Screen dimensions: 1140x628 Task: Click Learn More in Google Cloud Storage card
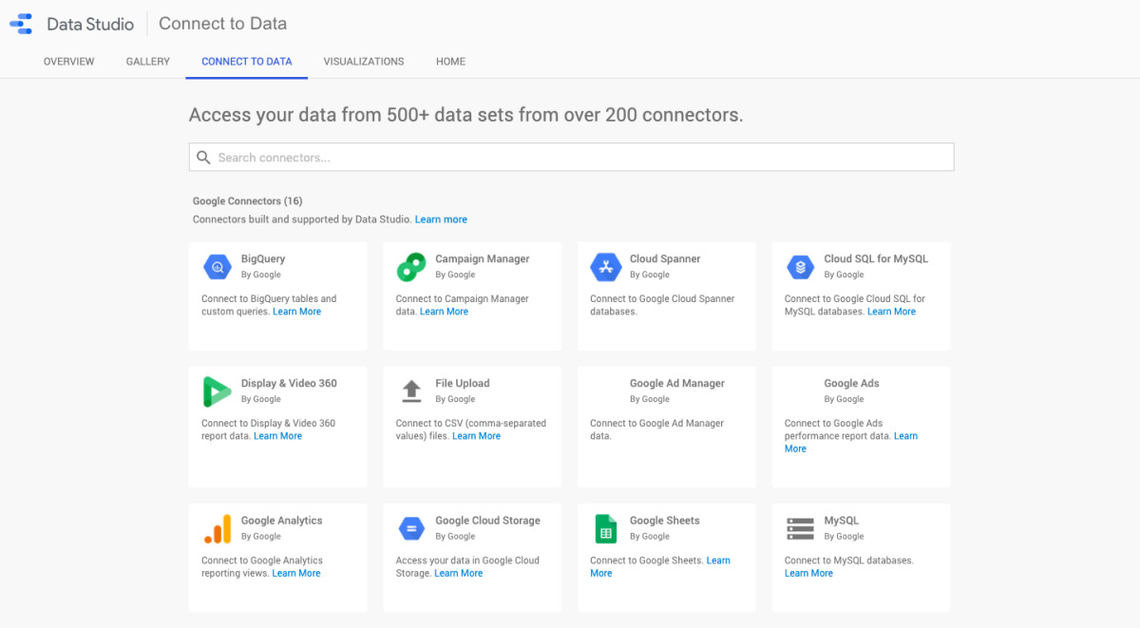[458, 573]
